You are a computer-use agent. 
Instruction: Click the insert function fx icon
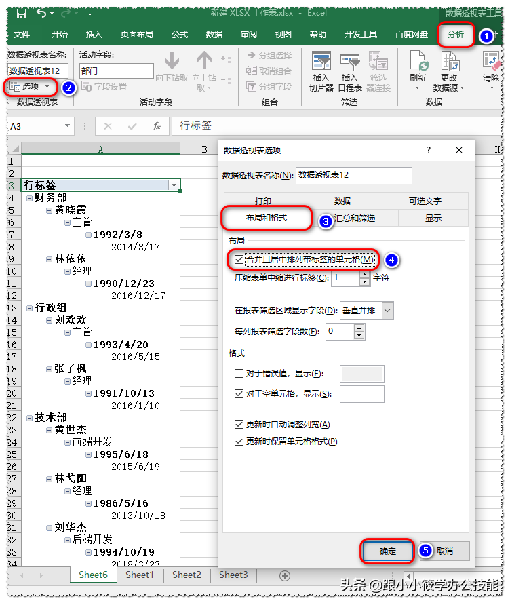click(x=157, y=126)
